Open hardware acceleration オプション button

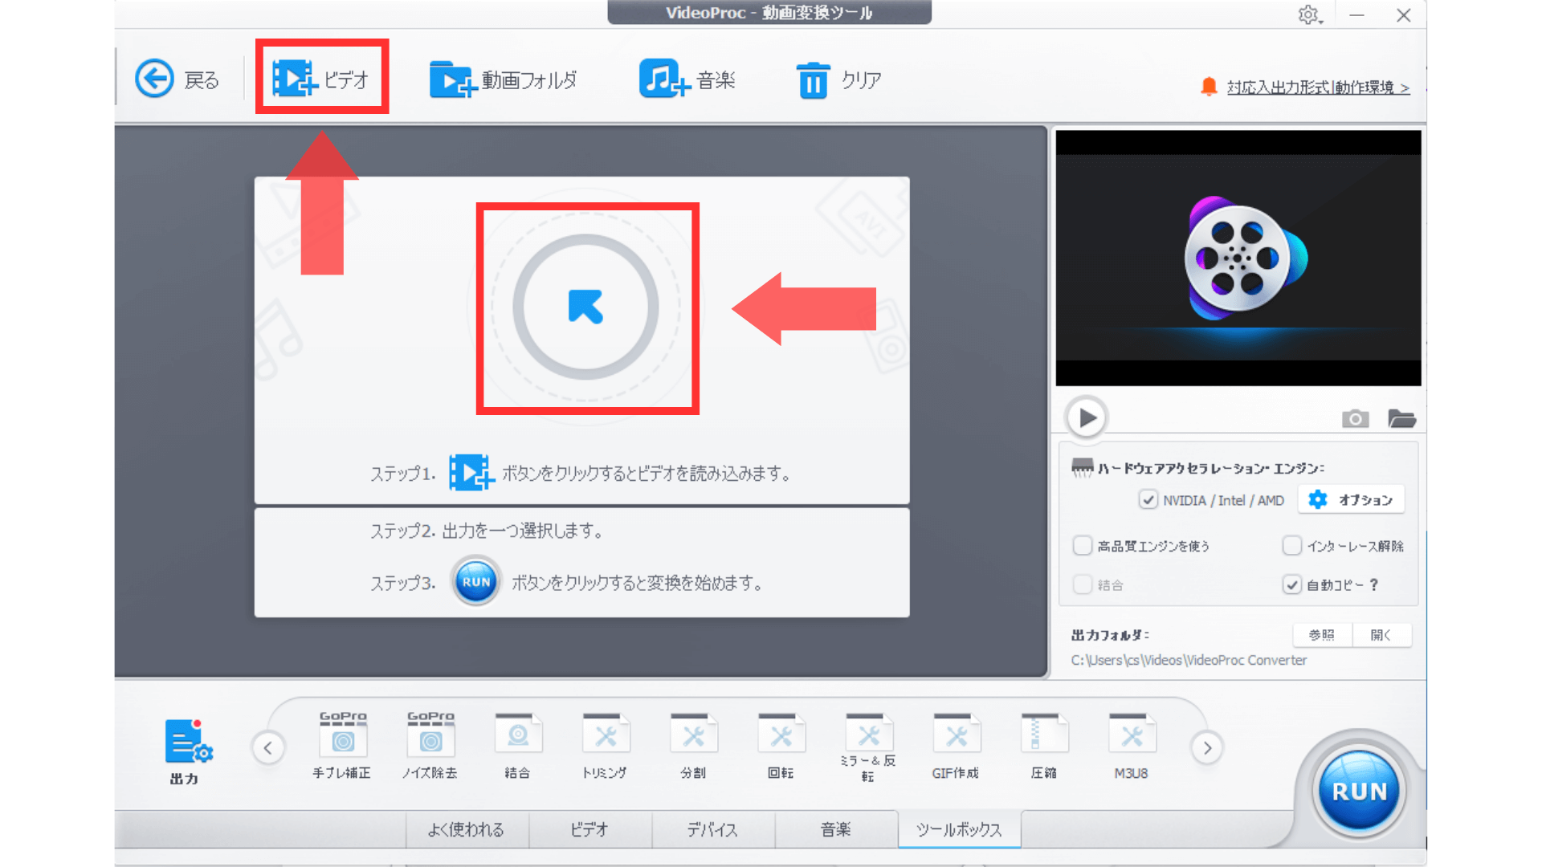point(1352,499)
